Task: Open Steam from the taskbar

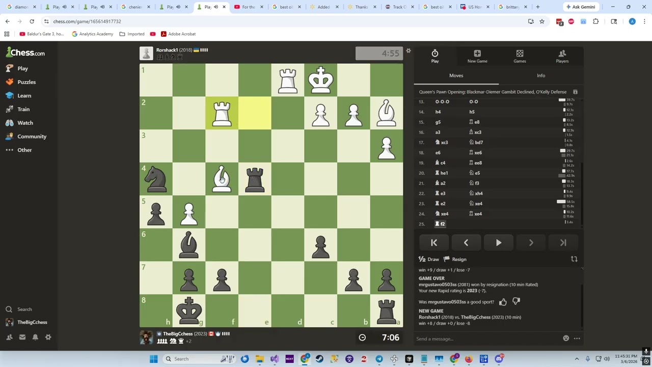Action: [x=319, y=359]
